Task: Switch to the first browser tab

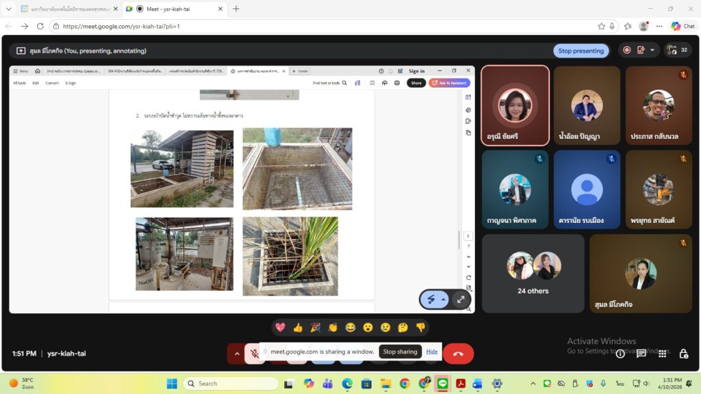Action: (65, 9)
